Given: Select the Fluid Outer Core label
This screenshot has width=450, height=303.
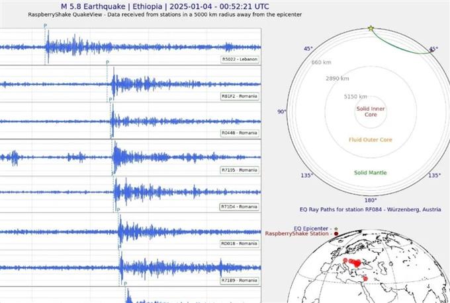Looking at the screenshot, I should [x=371, y=140].
